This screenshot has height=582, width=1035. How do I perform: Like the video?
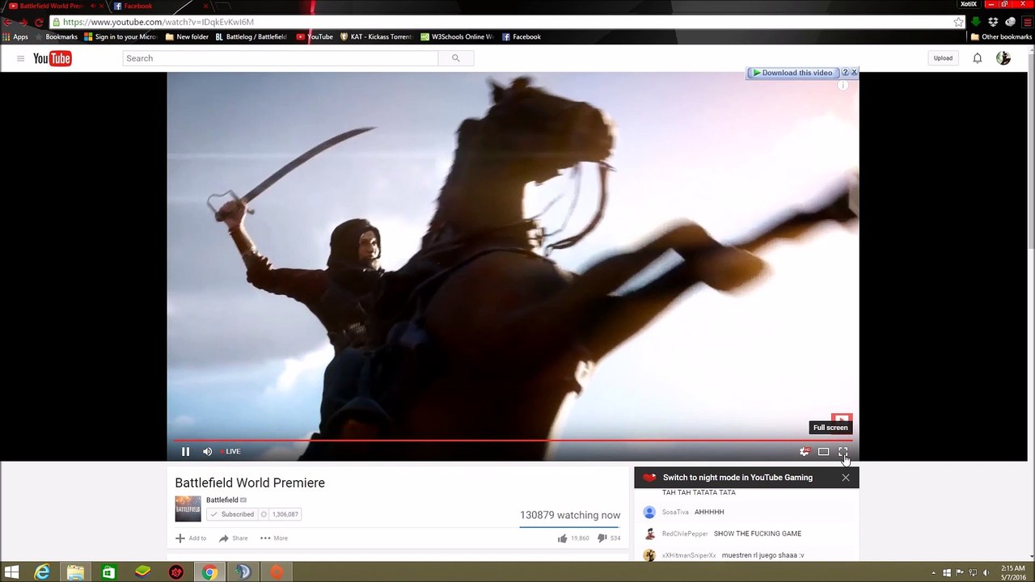573,538
